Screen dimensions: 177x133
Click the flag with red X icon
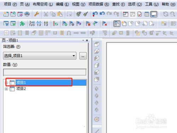coord(104,23)
